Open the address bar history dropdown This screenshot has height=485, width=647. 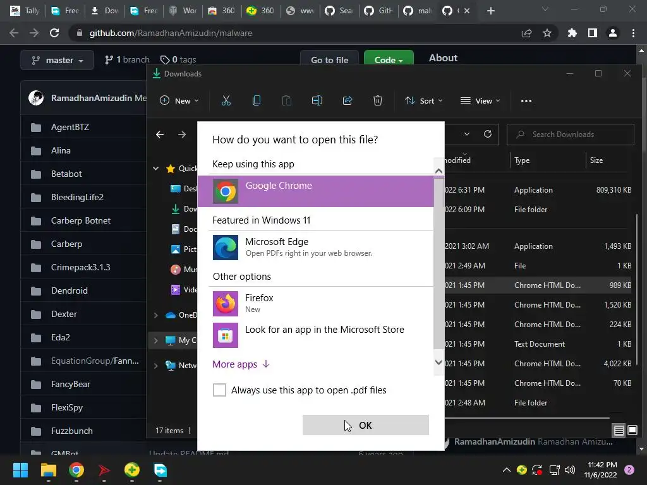467,134
